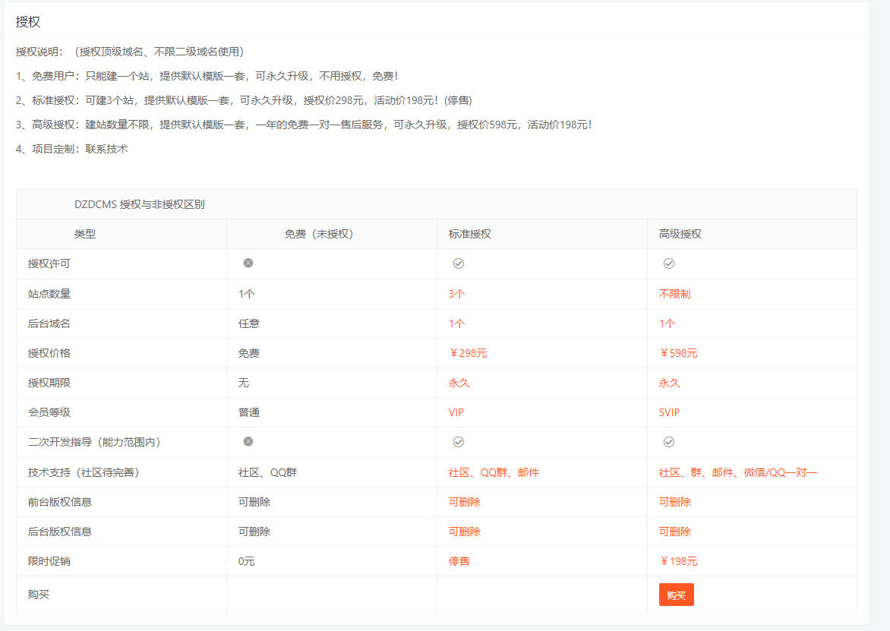Click the ¥598元 price cell
This screenshot has height=631, width=890.
[x=678, y=353]
